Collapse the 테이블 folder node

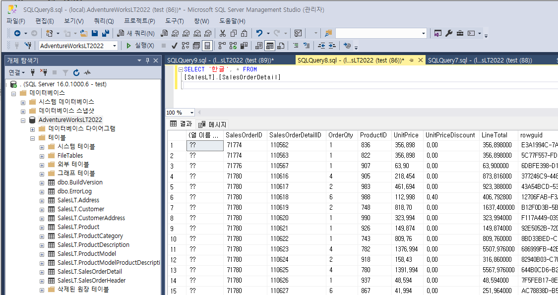[32, 138]
